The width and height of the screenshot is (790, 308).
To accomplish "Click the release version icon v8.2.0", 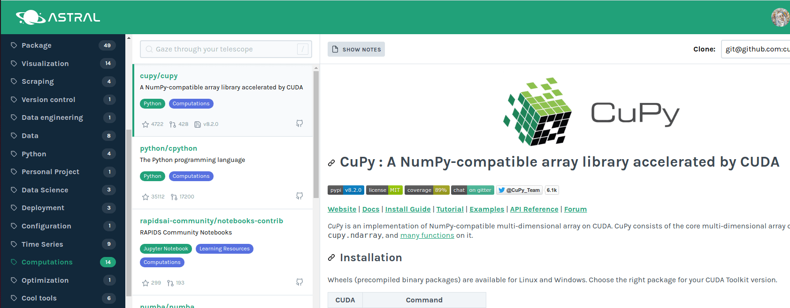I will point(198,125).
